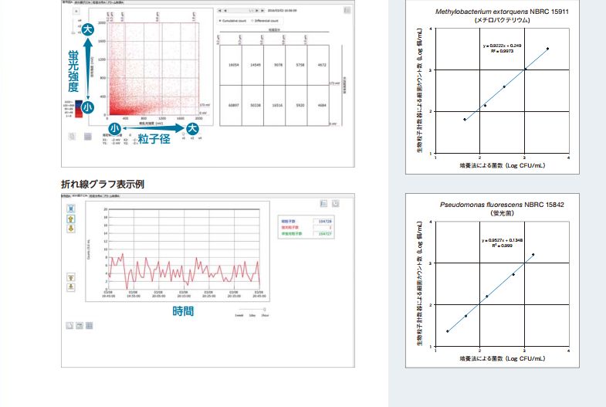Click the grid icon below the scatter plot legend
The height and width of the screenshot is (407, 606).
pyautogui.click(x=88, y=136)
